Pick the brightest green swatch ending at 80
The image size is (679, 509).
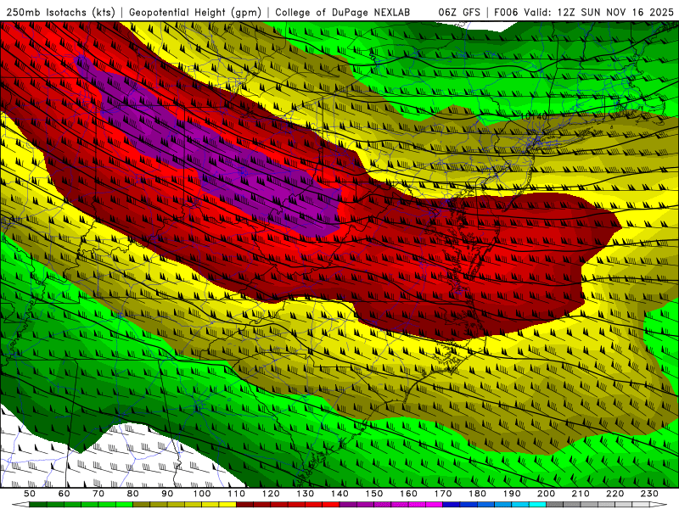click(124, 504)
